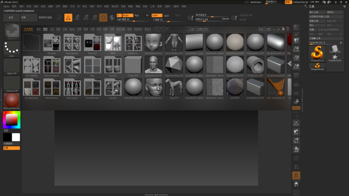
Task: Collapse the 工具 palette header
Action: click(312, 6)
